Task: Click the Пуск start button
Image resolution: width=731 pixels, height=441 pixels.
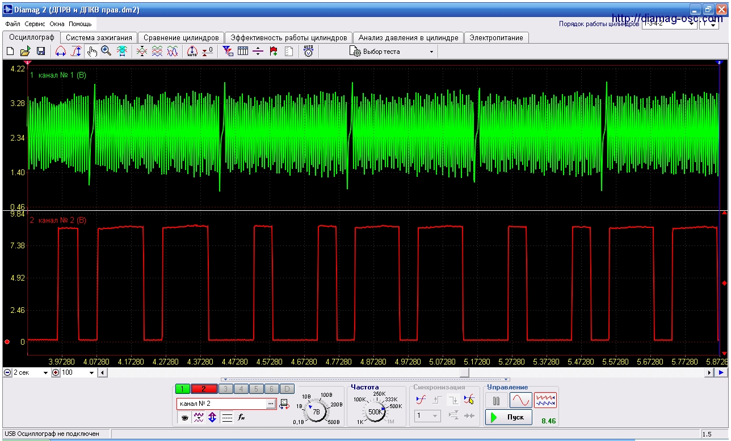Action: click(x=509, y=417)
